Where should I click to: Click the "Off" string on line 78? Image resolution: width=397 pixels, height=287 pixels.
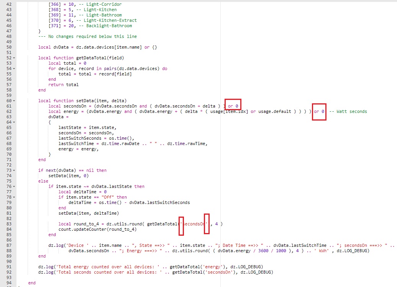click(108, 197)
